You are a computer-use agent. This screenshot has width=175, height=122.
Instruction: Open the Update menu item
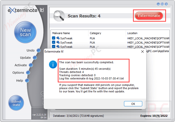(x=25, y=58)
